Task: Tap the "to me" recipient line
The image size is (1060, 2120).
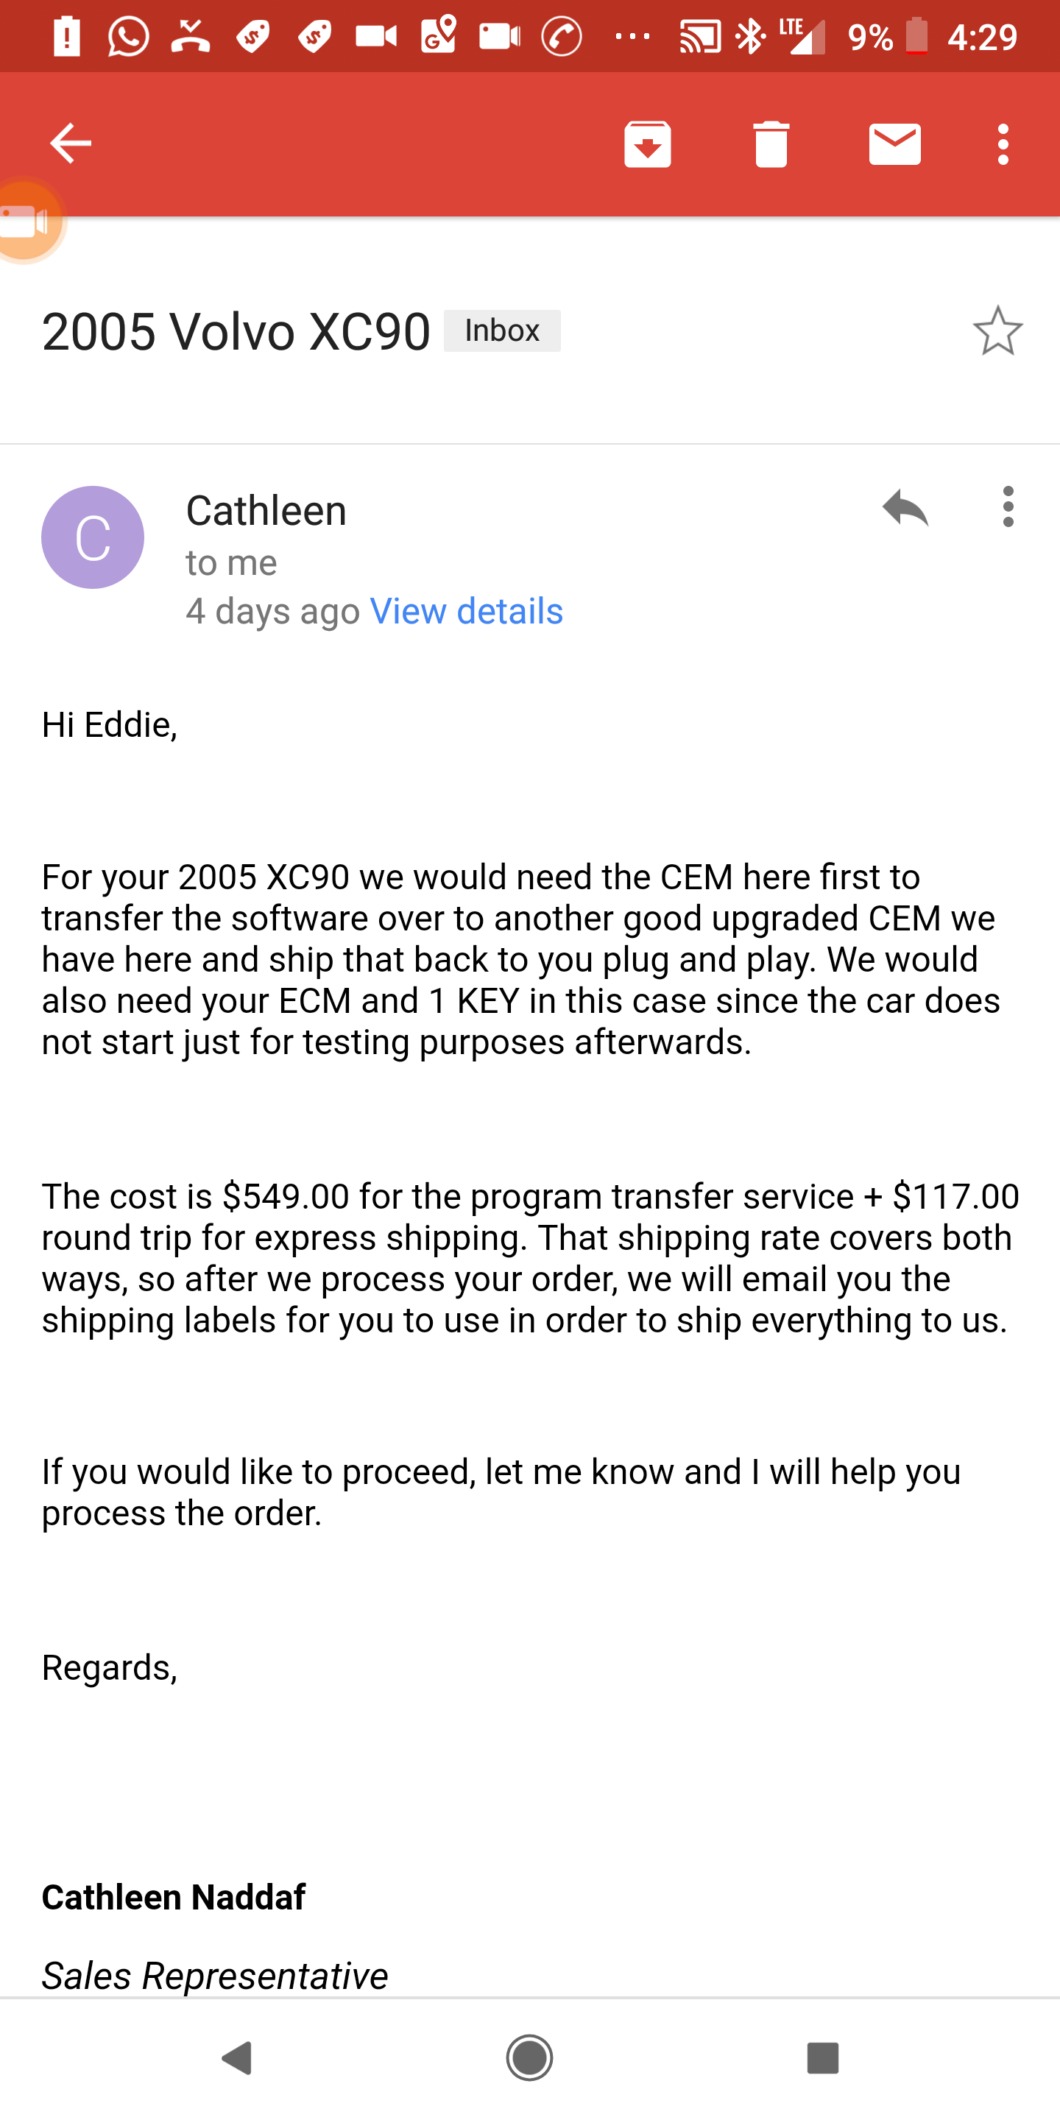Action: click(231, 563)
